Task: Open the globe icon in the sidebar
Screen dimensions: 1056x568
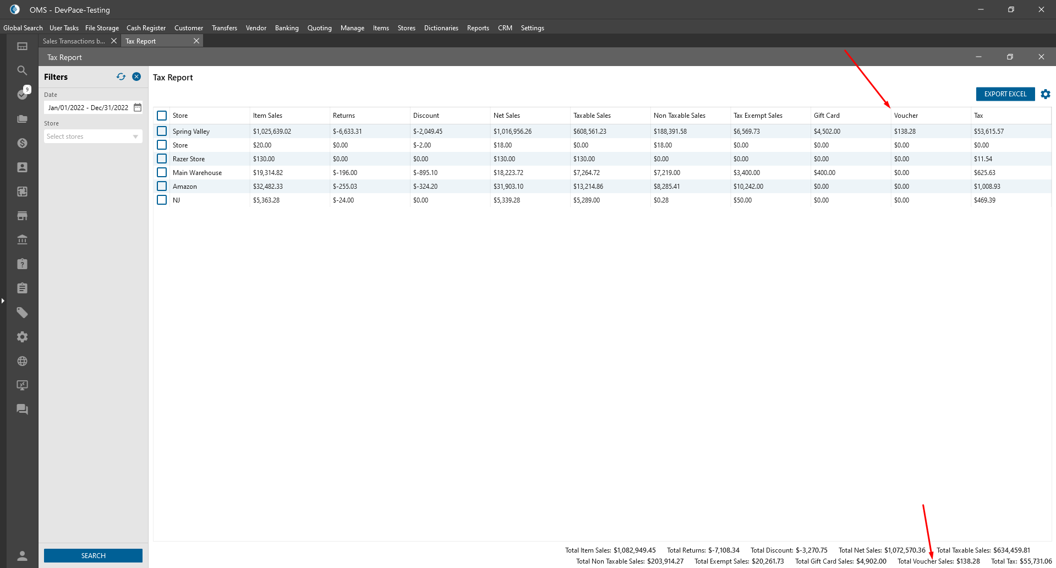Action: coord(22,361)
